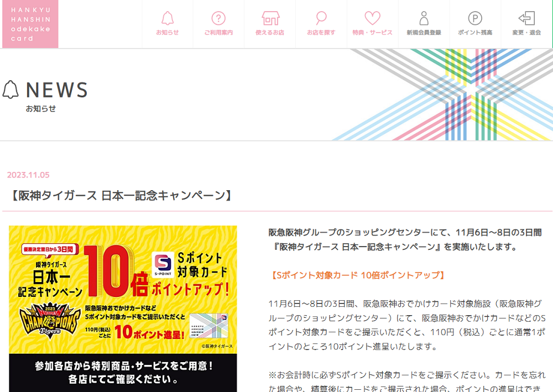Open the ポイント残高 P icon
This screenshot has height=392, width=553.
pyautogui.click(x=475, y=18)
